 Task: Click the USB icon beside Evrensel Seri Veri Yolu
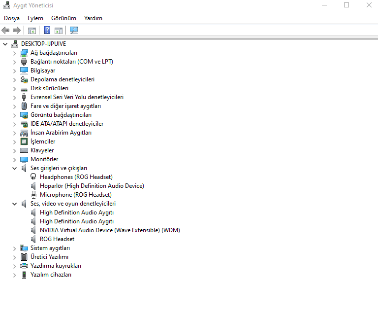point(24,97)
